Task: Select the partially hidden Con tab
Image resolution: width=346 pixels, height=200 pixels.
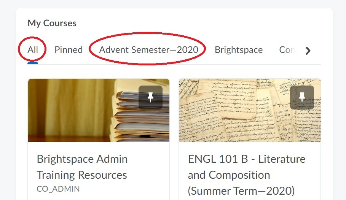Action: [x=287, y=50]
